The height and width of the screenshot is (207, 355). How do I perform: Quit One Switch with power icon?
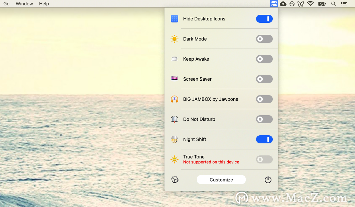pos(268,180)
